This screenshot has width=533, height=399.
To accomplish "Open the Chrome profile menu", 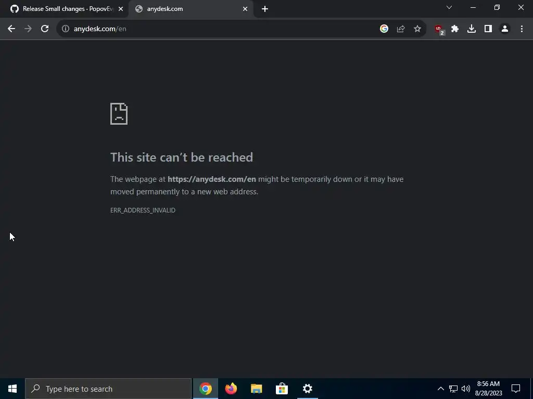I will pyautogui.click(x=505, y=29).
